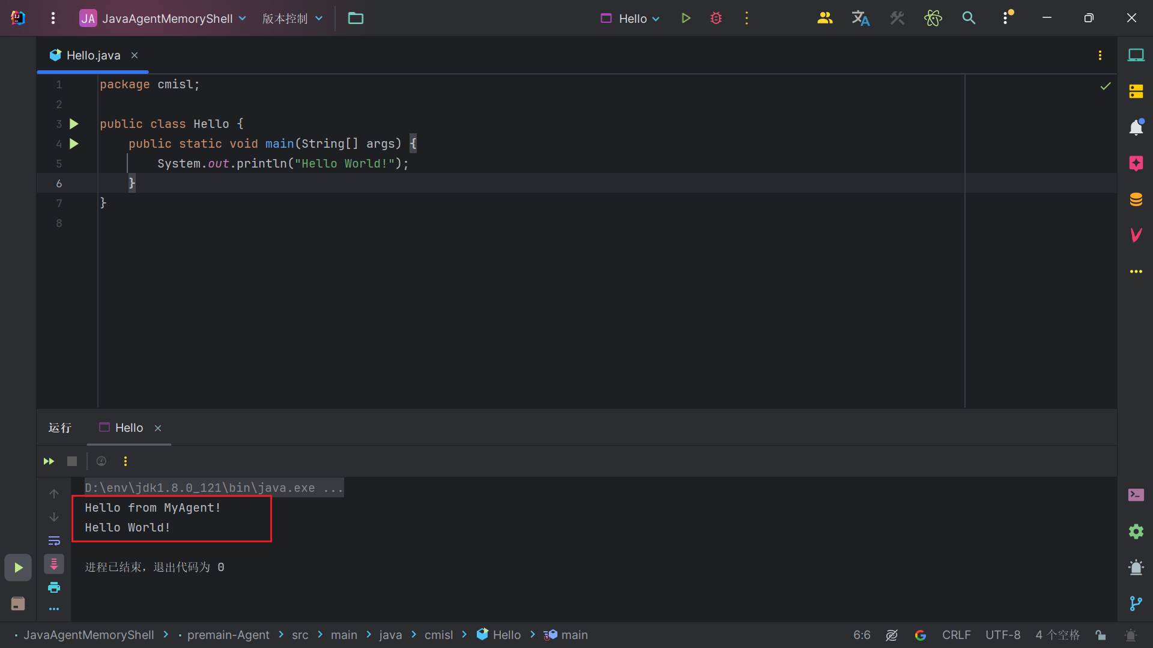
Task: Open JavaAgentMemoryShell project dropdown
Action: pos(163,18)
